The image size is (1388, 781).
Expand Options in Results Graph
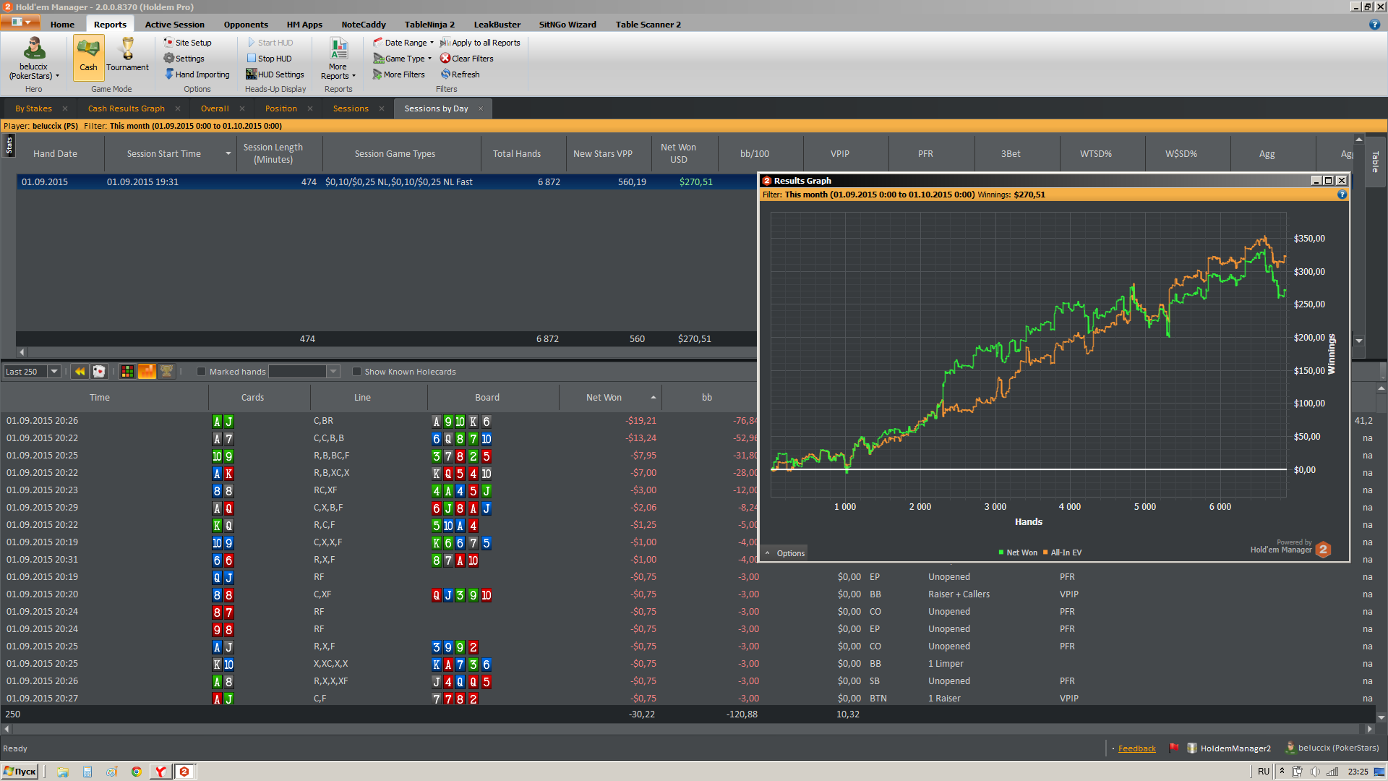coord(786,553)
